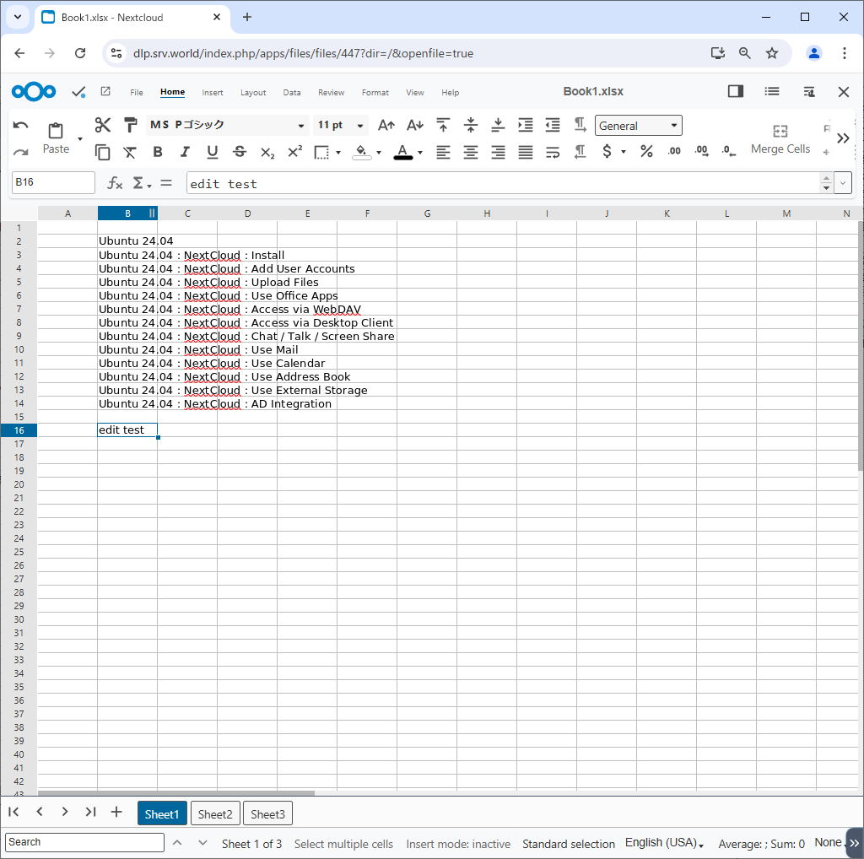
Task: Go to the last sheet
Action: click(x=91, y=812)
